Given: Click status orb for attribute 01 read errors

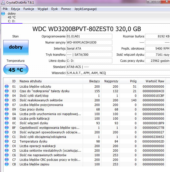Looking at the screenshot, I should (x=7, y=86).
